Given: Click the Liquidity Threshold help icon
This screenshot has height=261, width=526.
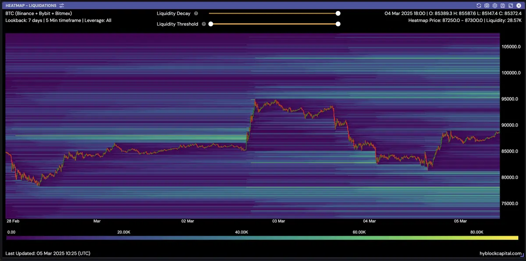Looking at the screenshot, I should pos(204,24).
